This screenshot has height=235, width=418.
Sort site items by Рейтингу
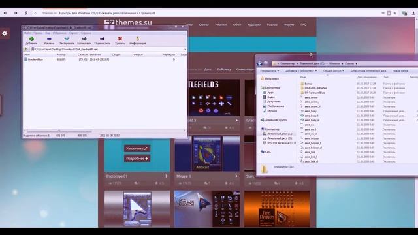[x=224, y=69]
